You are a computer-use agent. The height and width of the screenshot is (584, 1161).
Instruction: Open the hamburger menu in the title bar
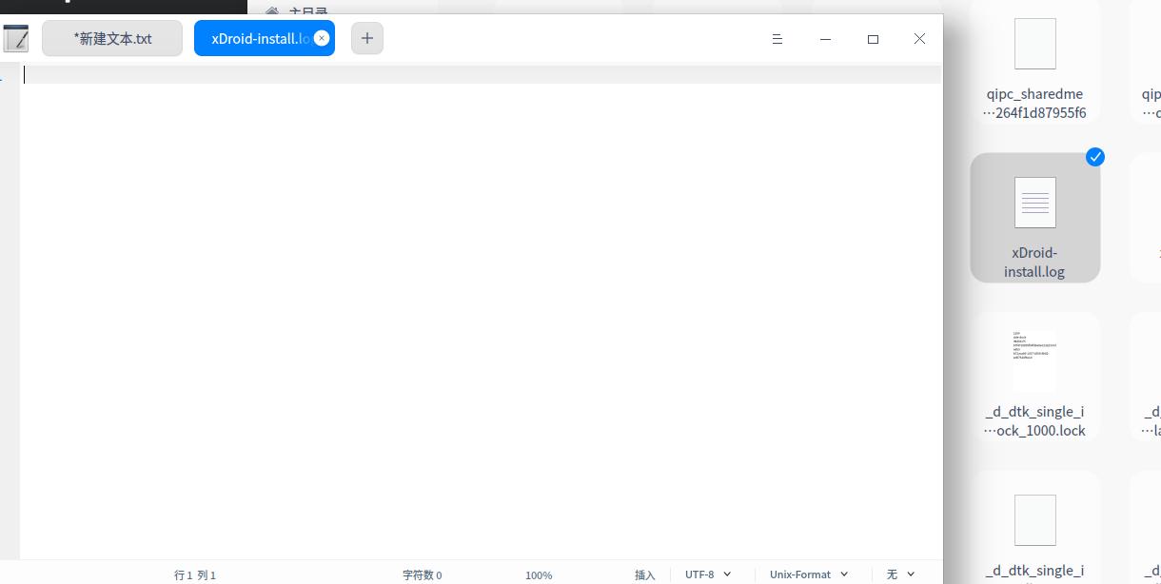(x=777, y=39)
